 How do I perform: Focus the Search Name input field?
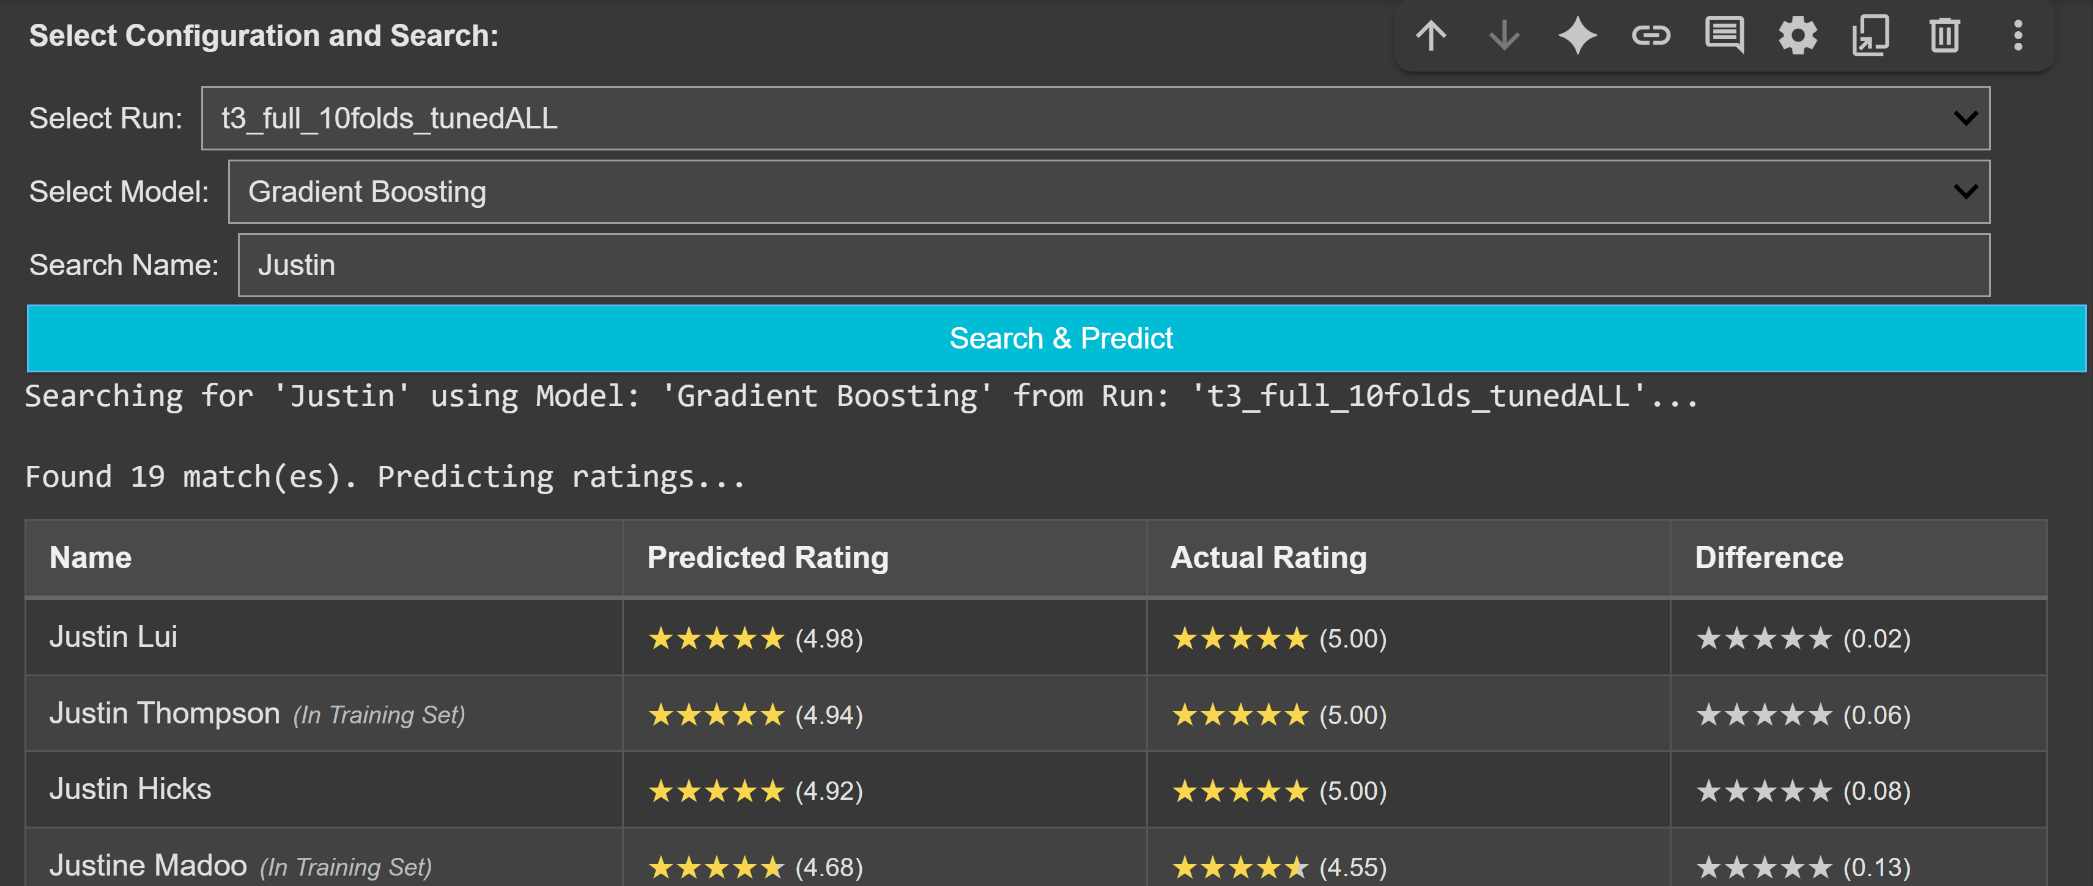pyautogui.click(x=1113, y=265)
